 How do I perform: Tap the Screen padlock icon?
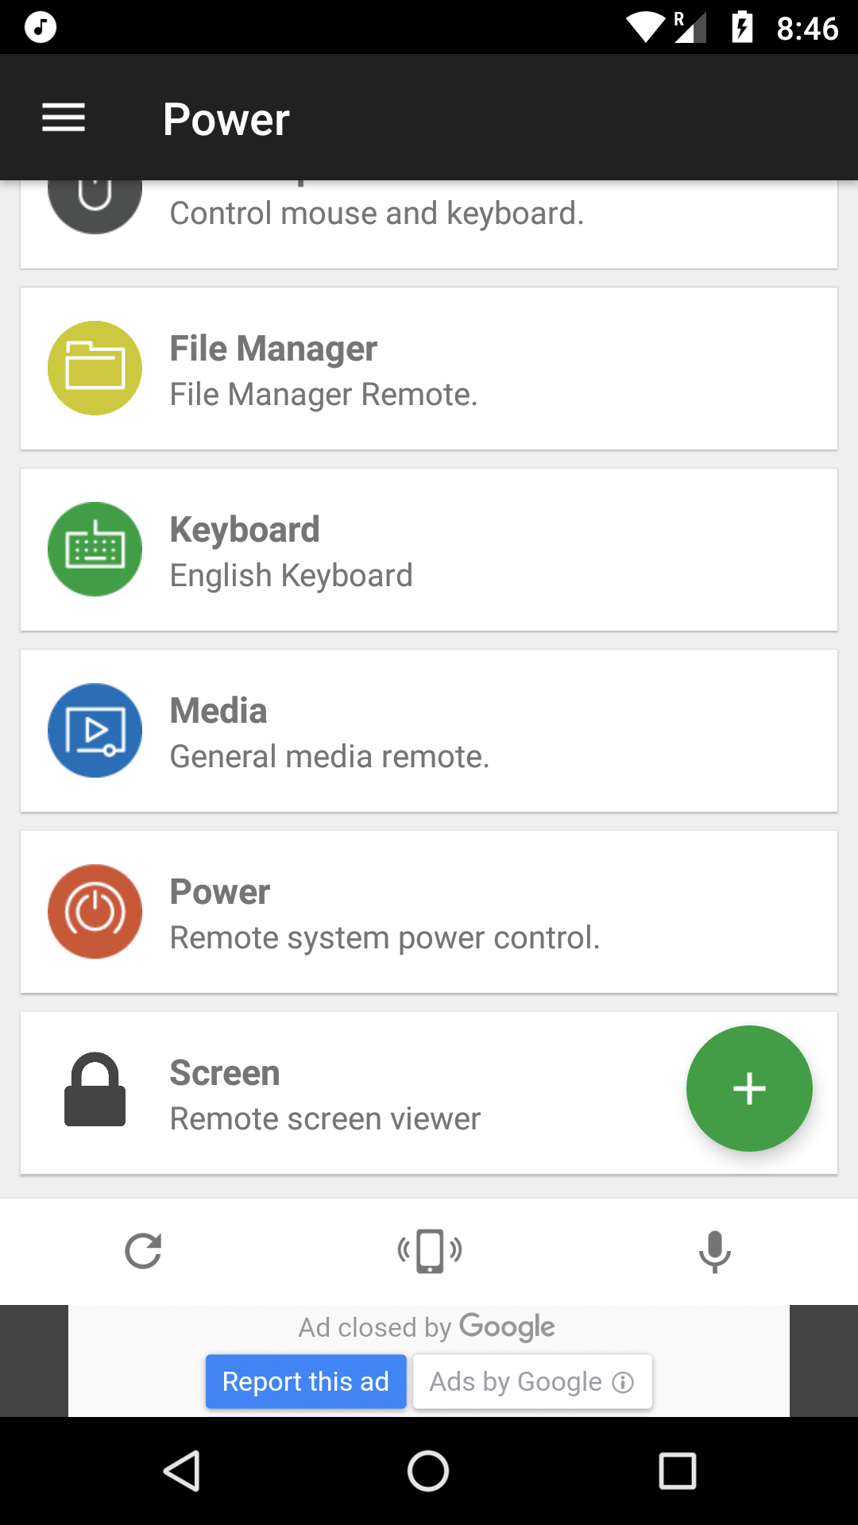click(x=95, y=1090)
